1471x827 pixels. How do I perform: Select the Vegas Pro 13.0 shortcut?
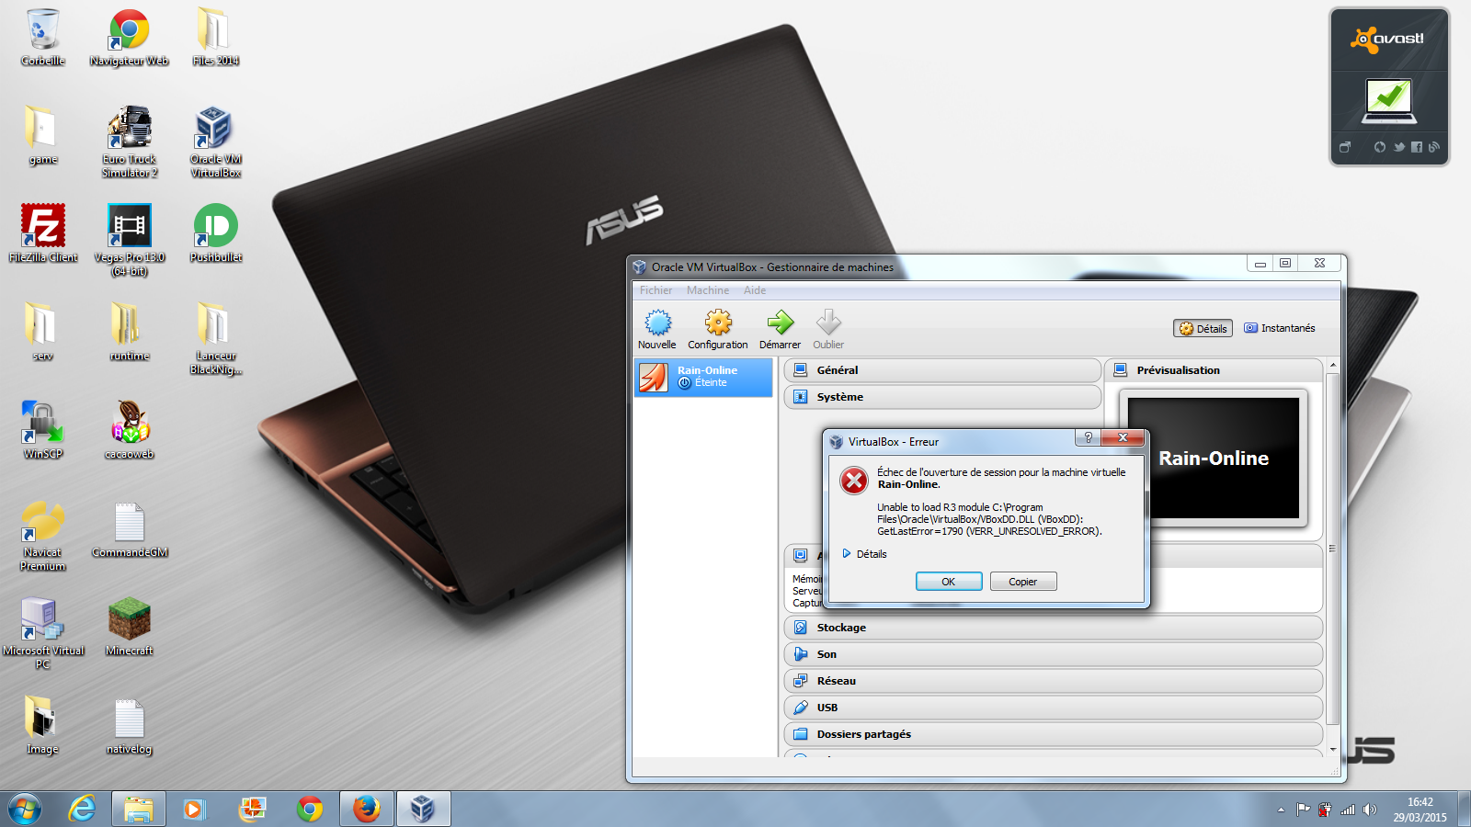[x=130, y=241]
